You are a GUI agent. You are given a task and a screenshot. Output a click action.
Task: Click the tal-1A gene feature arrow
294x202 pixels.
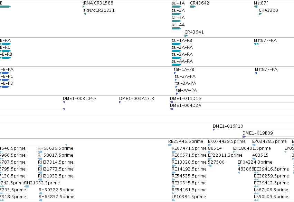click(176, 7)
